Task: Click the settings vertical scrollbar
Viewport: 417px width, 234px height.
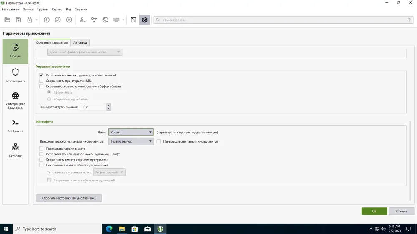Action: [410, 160]
